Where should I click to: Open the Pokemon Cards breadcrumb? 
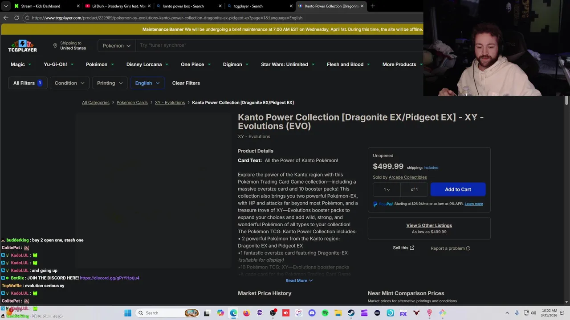(x=132, y=103)
